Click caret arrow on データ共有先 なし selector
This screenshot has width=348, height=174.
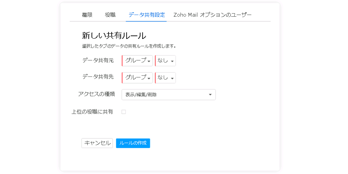[x=172, y=79]
